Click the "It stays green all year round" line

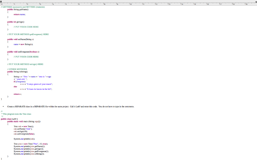click(x=36, y=84)
